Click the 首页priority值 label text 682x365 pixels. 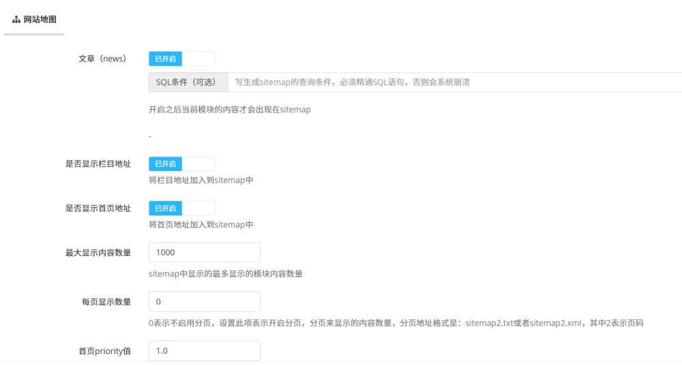pyautogui.click(x=104, y=351)
